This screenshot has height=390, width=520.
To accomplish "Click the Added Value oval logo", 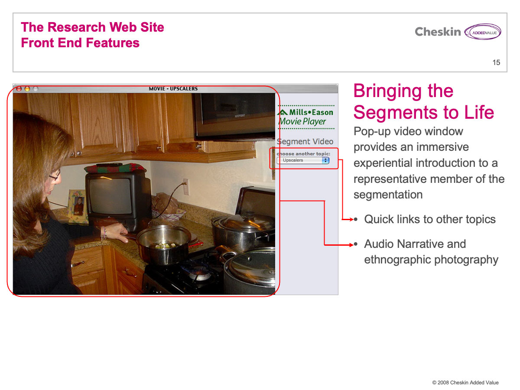I will (482, 32).
